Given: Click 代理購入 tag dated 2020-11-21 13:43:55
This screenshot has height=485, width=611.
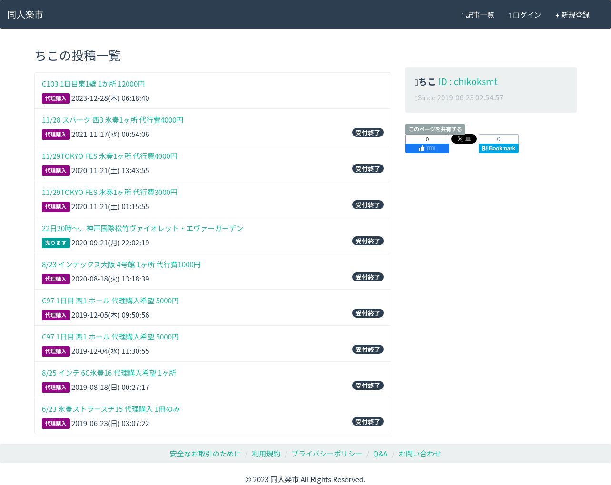Looking at the screenshot, I should pos(56,171).
